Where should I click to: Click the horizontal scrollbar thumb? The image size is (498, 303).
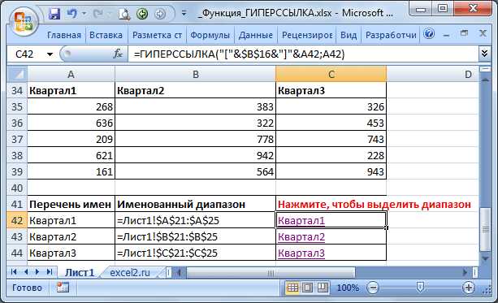click(271, 273)
